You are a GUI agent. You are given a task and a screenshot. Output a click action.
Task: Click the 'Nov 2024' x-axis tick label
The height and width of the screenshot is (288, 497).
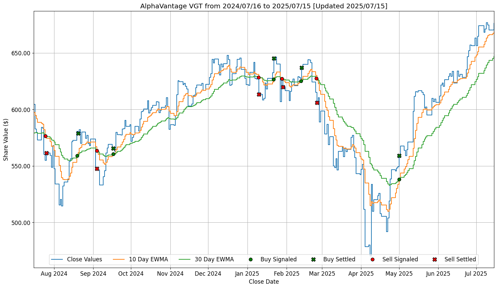click(170, 274)
